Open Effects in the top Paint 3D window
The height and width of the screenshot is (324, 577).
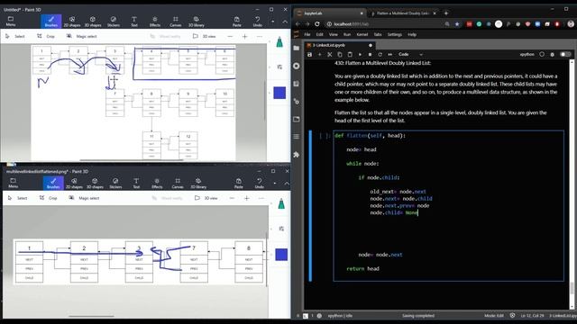[x=155, y=22]
